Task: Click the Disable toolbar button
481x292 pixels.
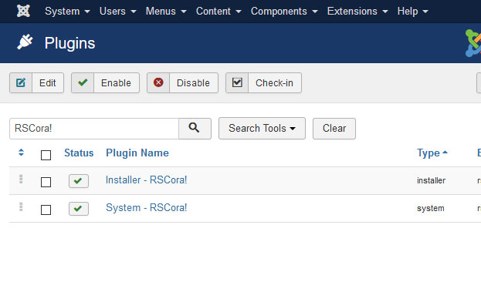Action: pos(182,82)
